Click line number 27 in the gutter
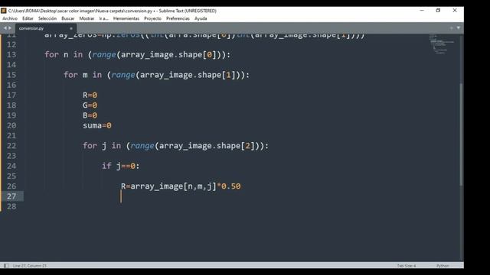 [11, 196]
